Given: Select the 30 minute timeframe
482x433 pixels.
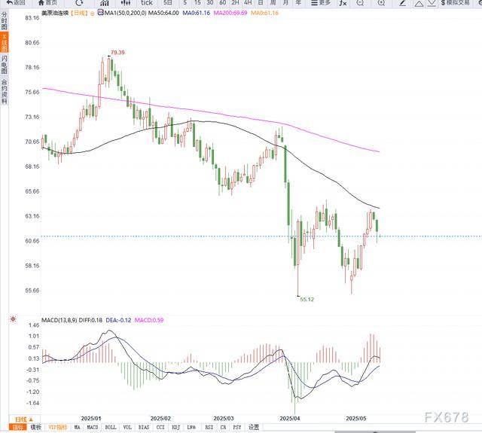Looking at the screenshot, I should [210, 2].
